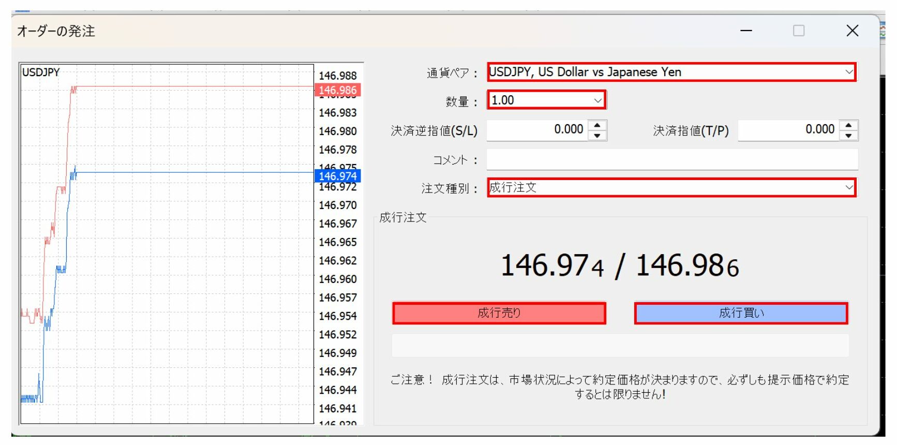Open the 注文種別 order type dropdown
This screenshot has width=897, height=445.
coord(849,187)
